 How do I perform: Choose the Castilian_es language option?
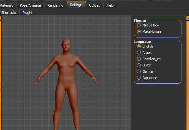139,59
